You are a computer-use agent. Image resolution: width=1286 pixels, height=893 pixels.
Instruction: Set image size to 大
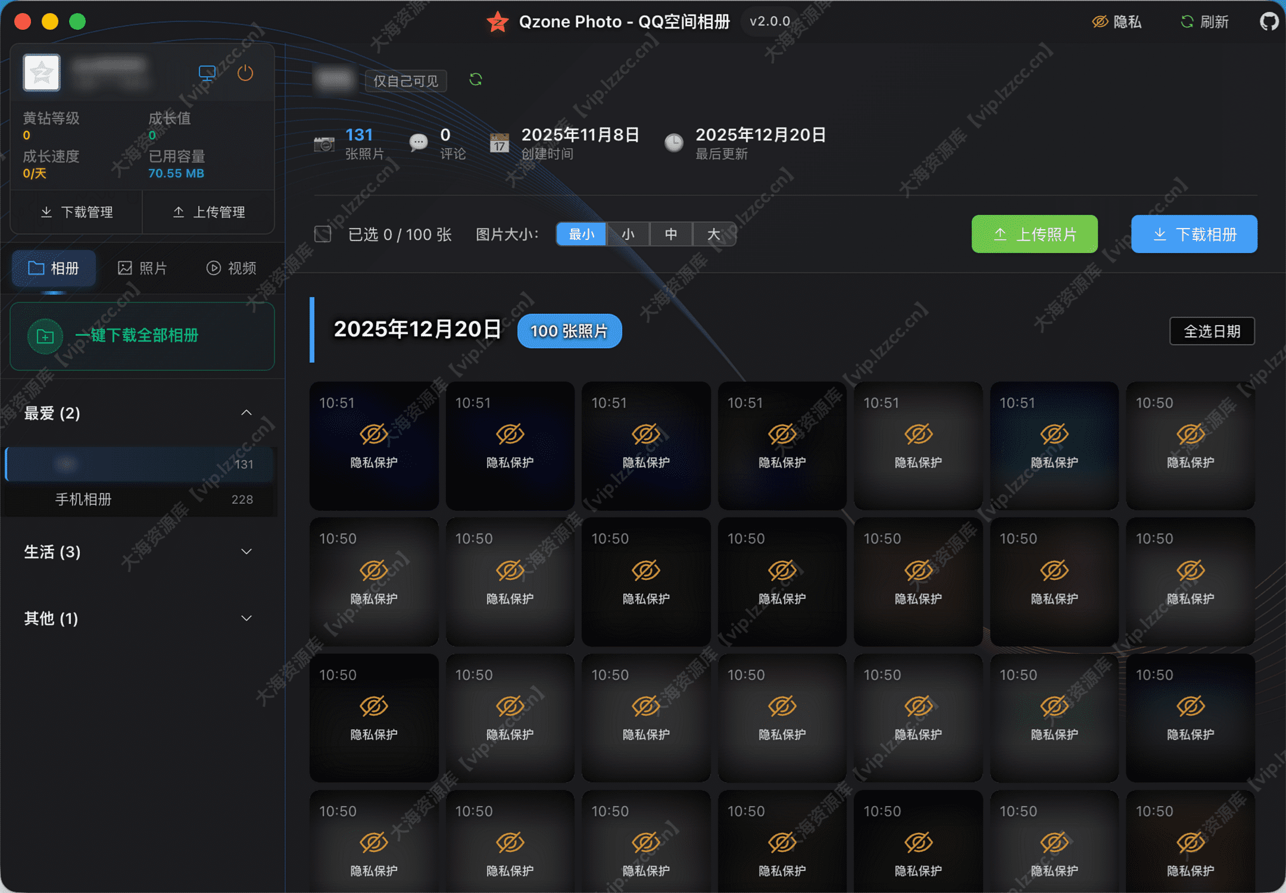(x=714, y=234)
